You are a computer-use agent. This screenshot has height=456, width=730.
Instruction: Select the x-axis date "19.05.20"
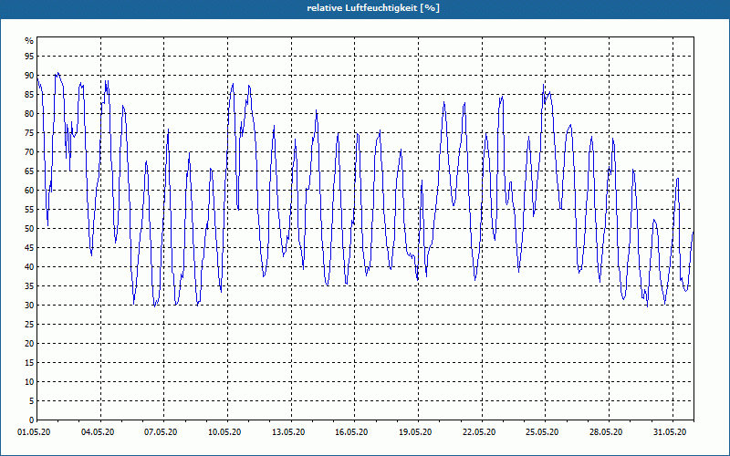point(415,432)
